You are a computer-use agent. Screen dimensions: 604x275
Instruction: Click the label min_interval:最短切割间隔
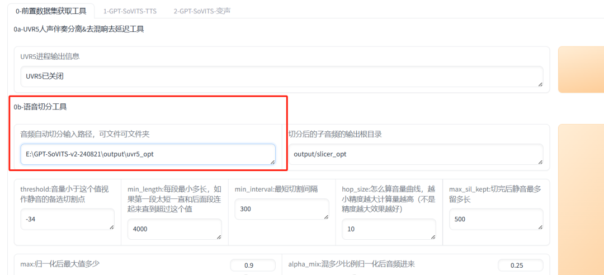click(x=276, y=189)
